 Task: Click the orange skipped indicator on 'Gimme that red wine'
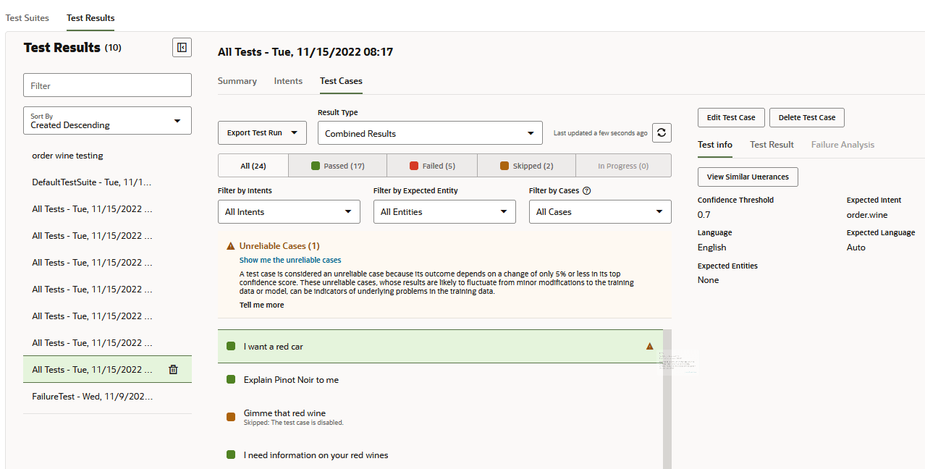pos(231,413)
